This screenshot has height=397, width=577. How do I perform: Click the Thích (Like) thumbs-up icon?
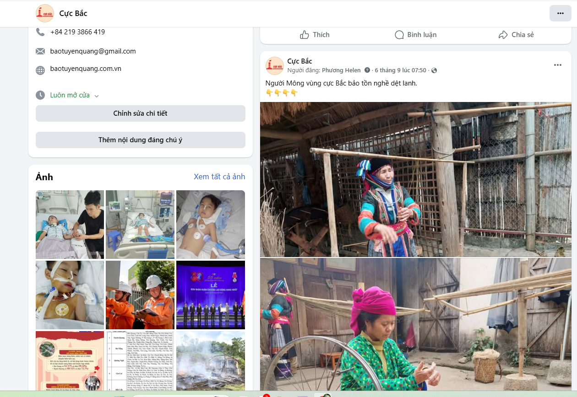pos(305,35)
